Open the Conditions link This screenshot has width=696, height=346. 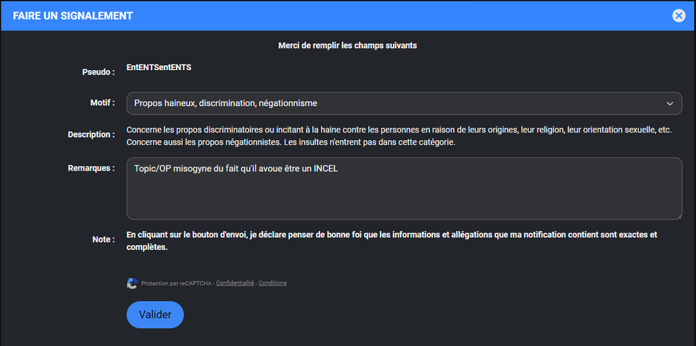[273, 283]
